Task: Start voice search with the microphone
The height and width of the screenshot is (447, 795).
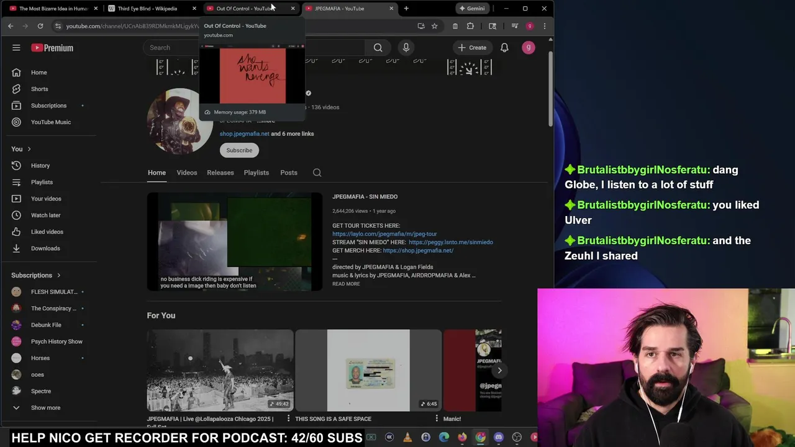Action: pyautogui.click(x=406, y=48)
